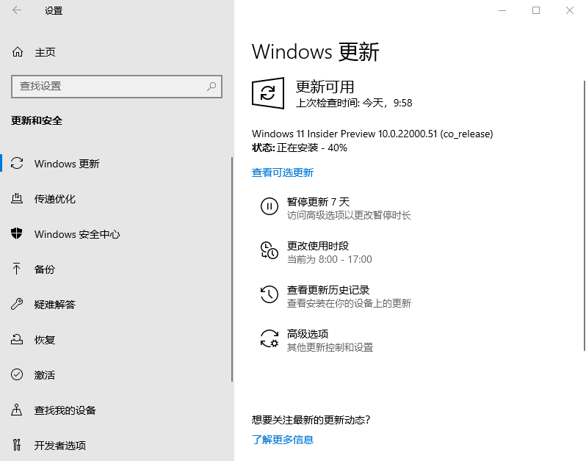Click the large update status refresh icon

(x=268, y=93)
